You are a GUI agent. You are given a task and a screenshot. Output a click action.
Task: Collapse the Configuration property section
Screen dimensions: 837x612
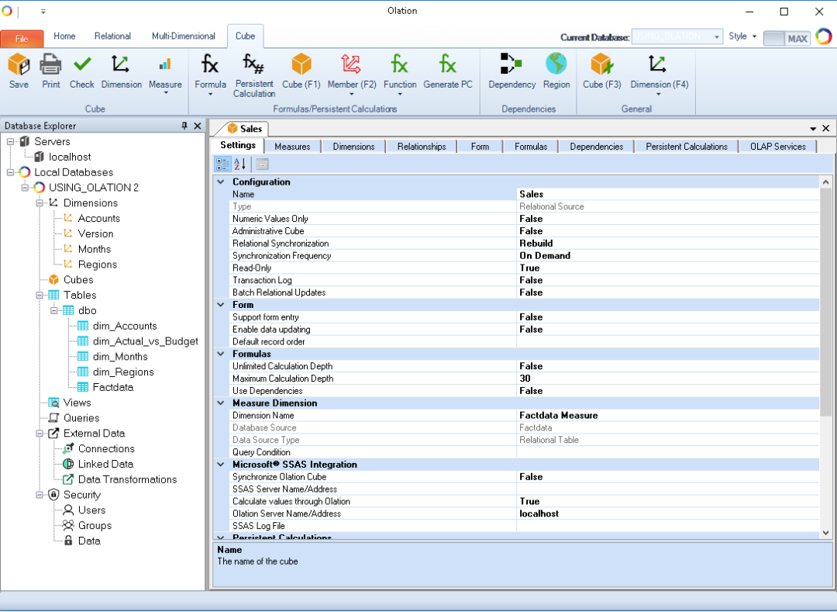(x=221, y=182)
